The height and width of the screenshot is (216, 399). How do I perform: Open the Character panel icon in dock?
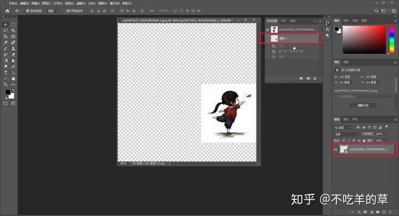tap(328, 29)
